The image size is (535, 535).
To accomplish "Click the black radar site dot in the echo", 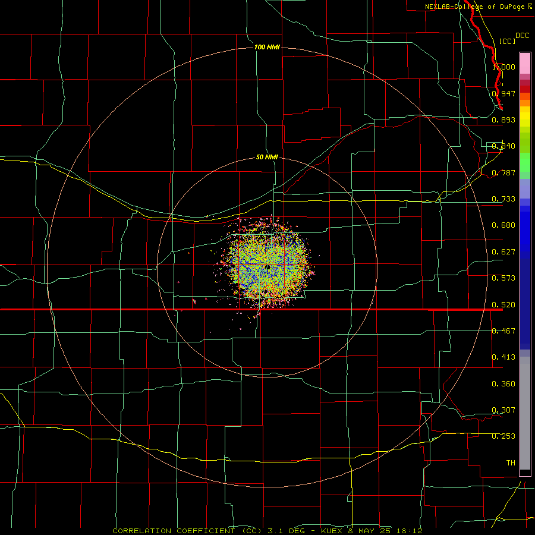I will (268, 267).
